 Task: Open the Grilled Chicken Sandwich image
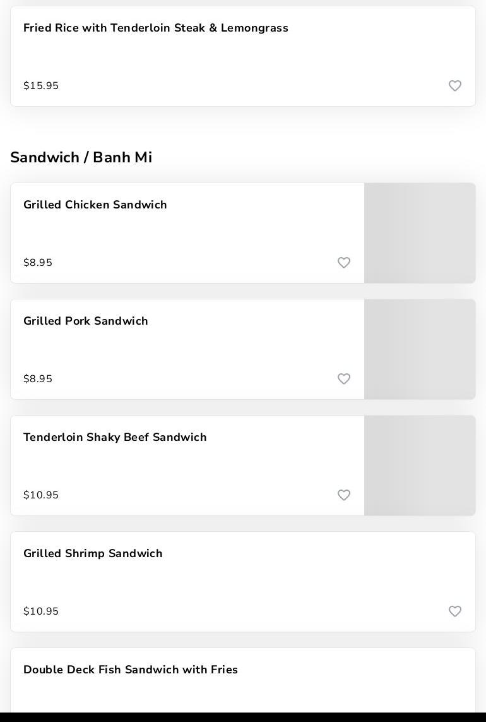click(420, 233)
